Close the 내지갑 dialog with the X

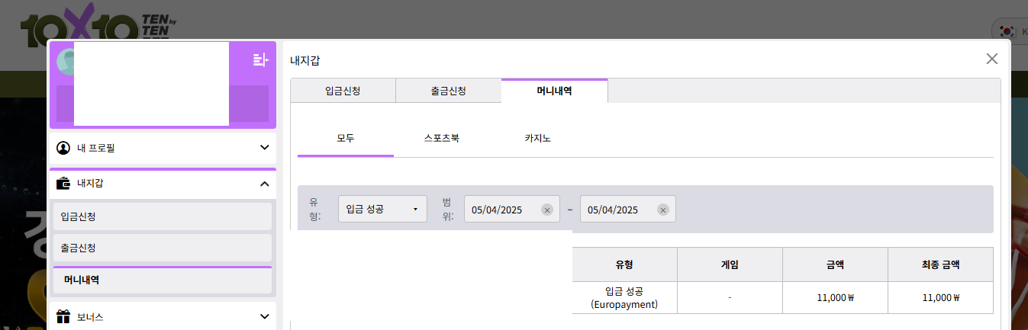pyautogui.click(x=991, y=59)
